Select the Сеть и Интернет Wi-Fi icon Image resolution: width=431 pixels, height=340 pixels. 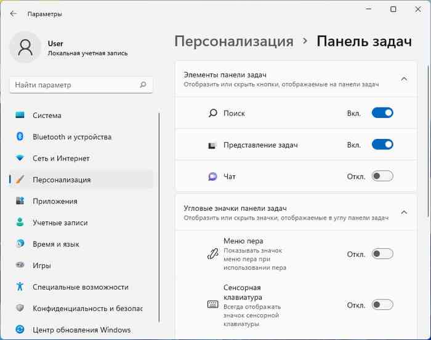(x=20, y=158)
